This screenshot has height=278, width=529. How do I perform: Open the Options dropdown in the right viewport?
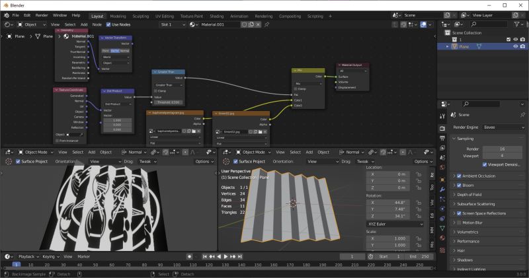(x=423, y=162)
